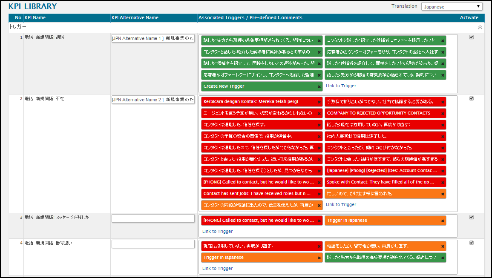Toggle Activate checkbox for '電話 新規開拓: 不在'
The width and height of the screenshot is (492, 278).
tap(471, 98)
